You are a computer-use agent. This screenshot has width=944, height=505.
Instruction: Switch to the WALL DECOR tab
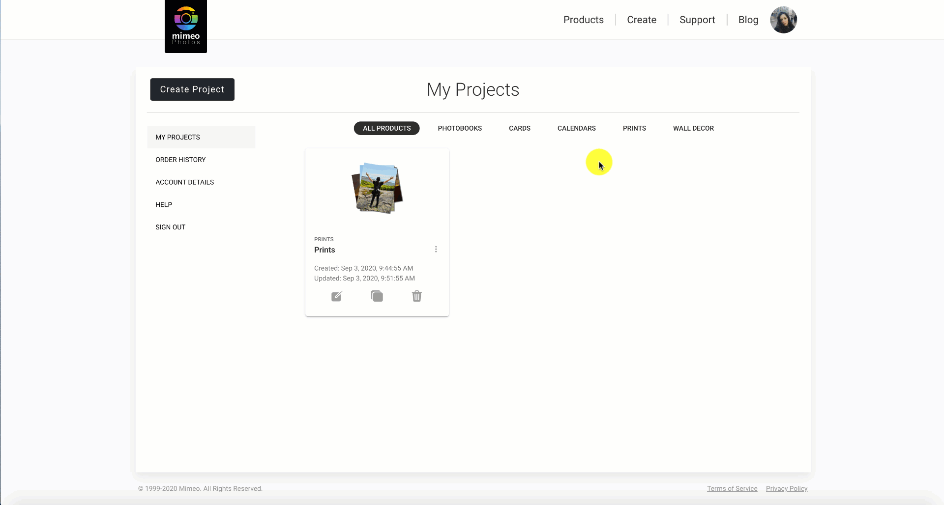(x=693, y=128)
